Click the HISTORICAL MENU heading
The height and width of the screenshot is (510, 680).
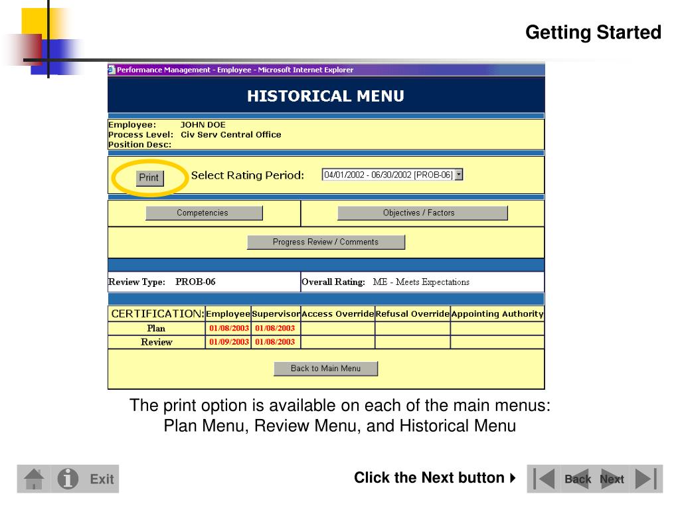325,96
